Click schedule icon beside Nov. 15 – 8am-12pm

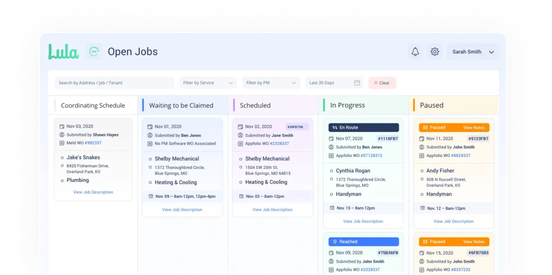[x=332, y=208]
